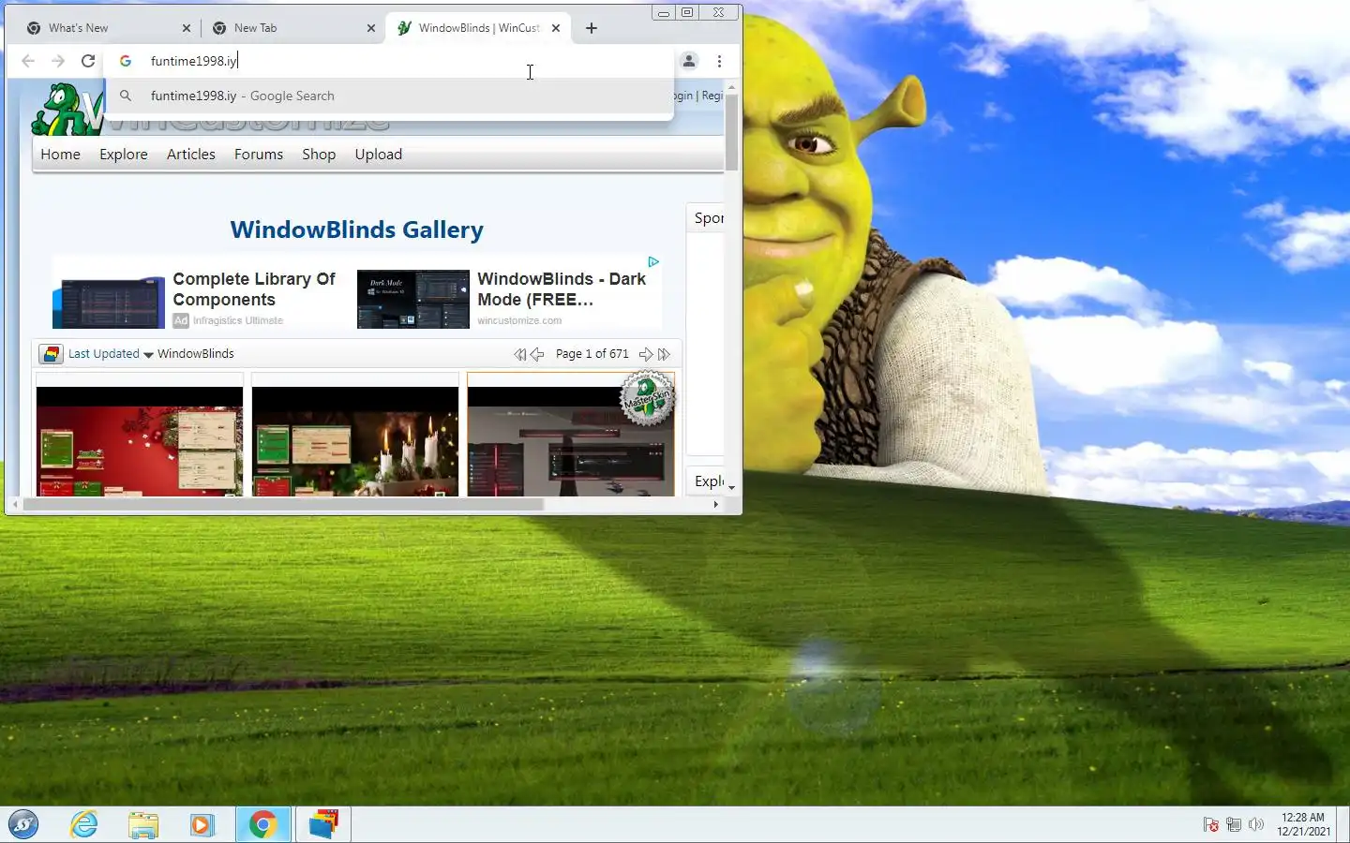Go back with the browser back arrow
The height and width of the screenshot is (843, 1350).
[28, 61]
